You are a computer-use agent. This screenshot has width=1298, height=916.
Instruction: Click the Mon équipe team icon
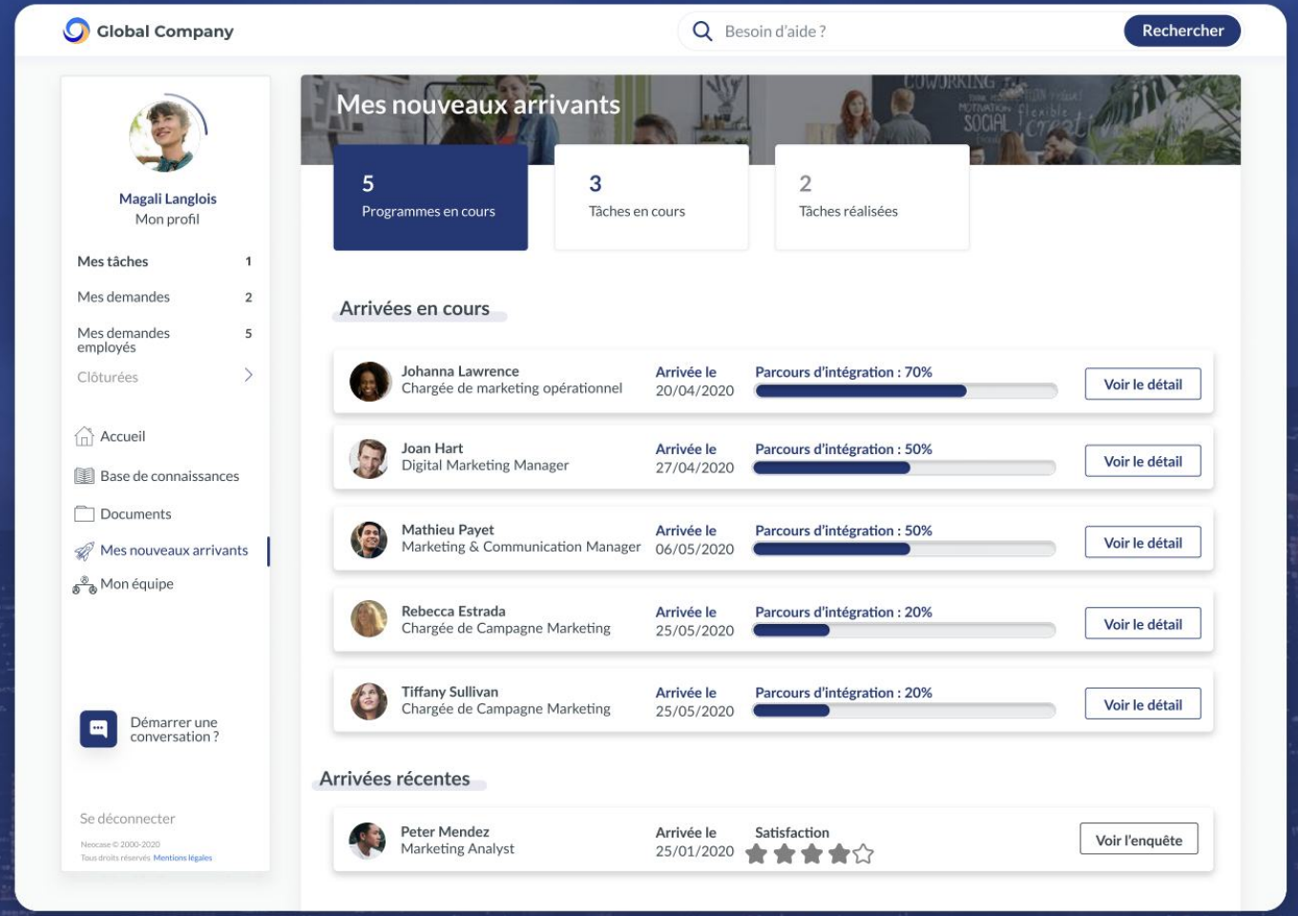84,585
